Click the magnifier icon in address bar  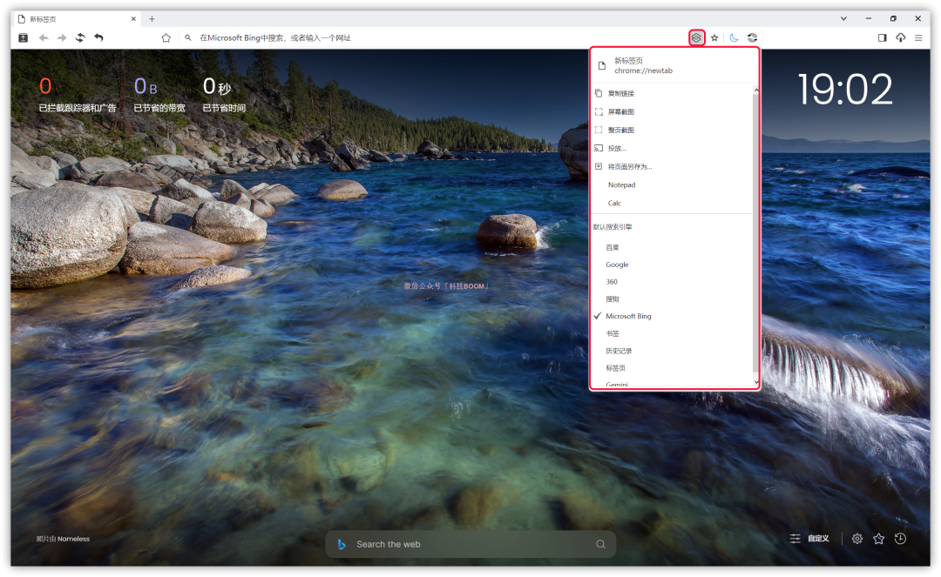[x=188, y=37]
